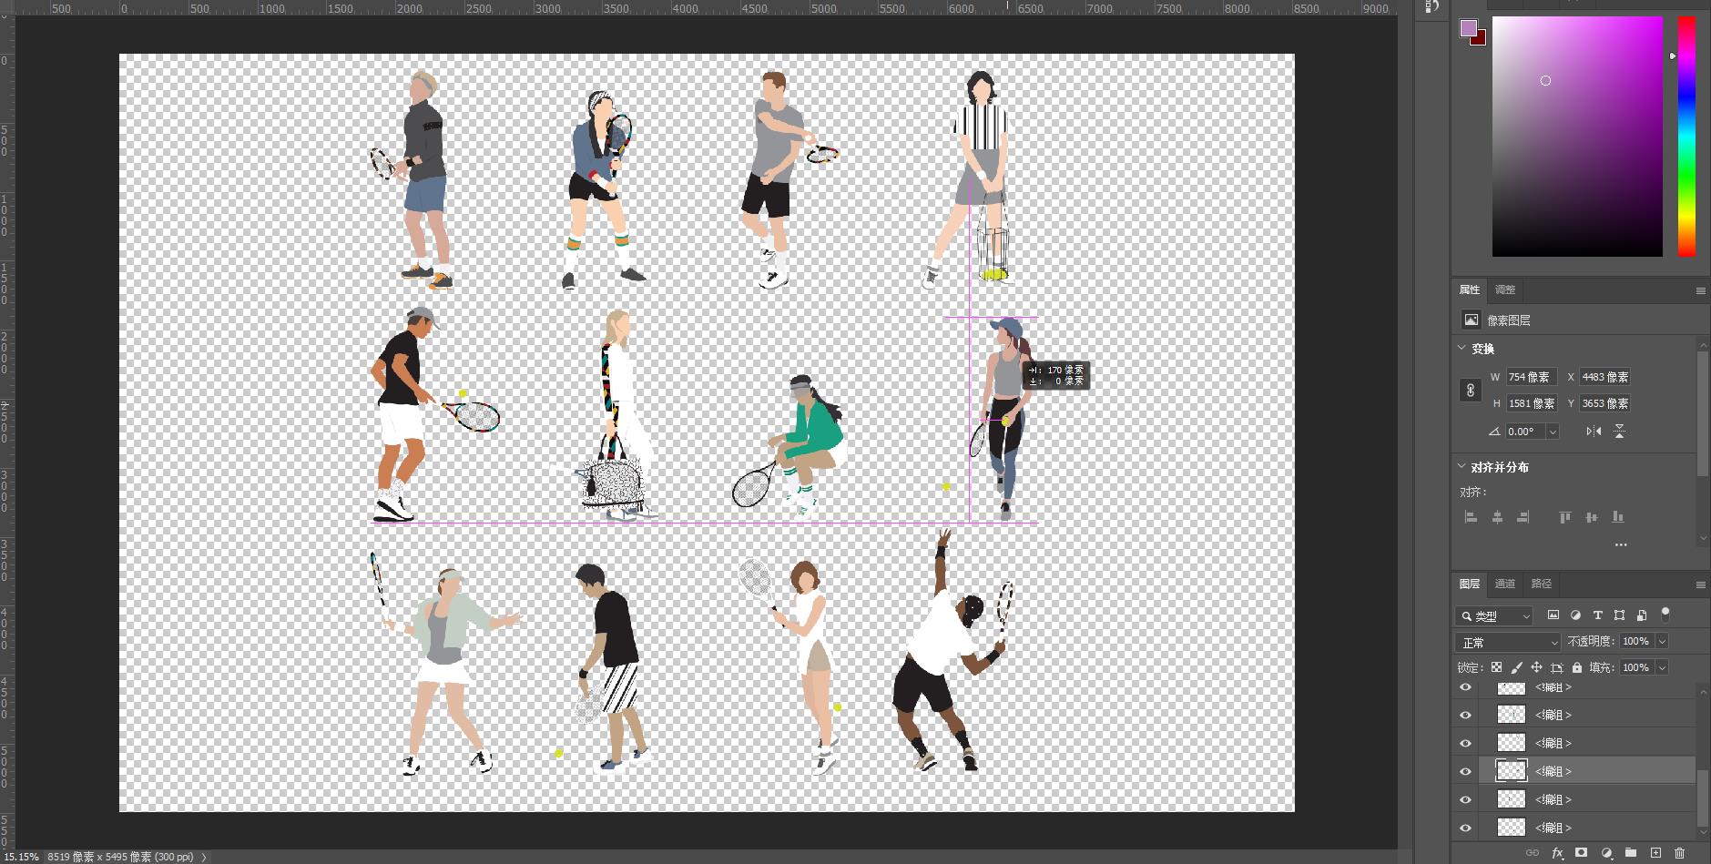This screenshot has height=864, width=1711.
Task: Add a layer mask
Action: tap(1582, 853)
